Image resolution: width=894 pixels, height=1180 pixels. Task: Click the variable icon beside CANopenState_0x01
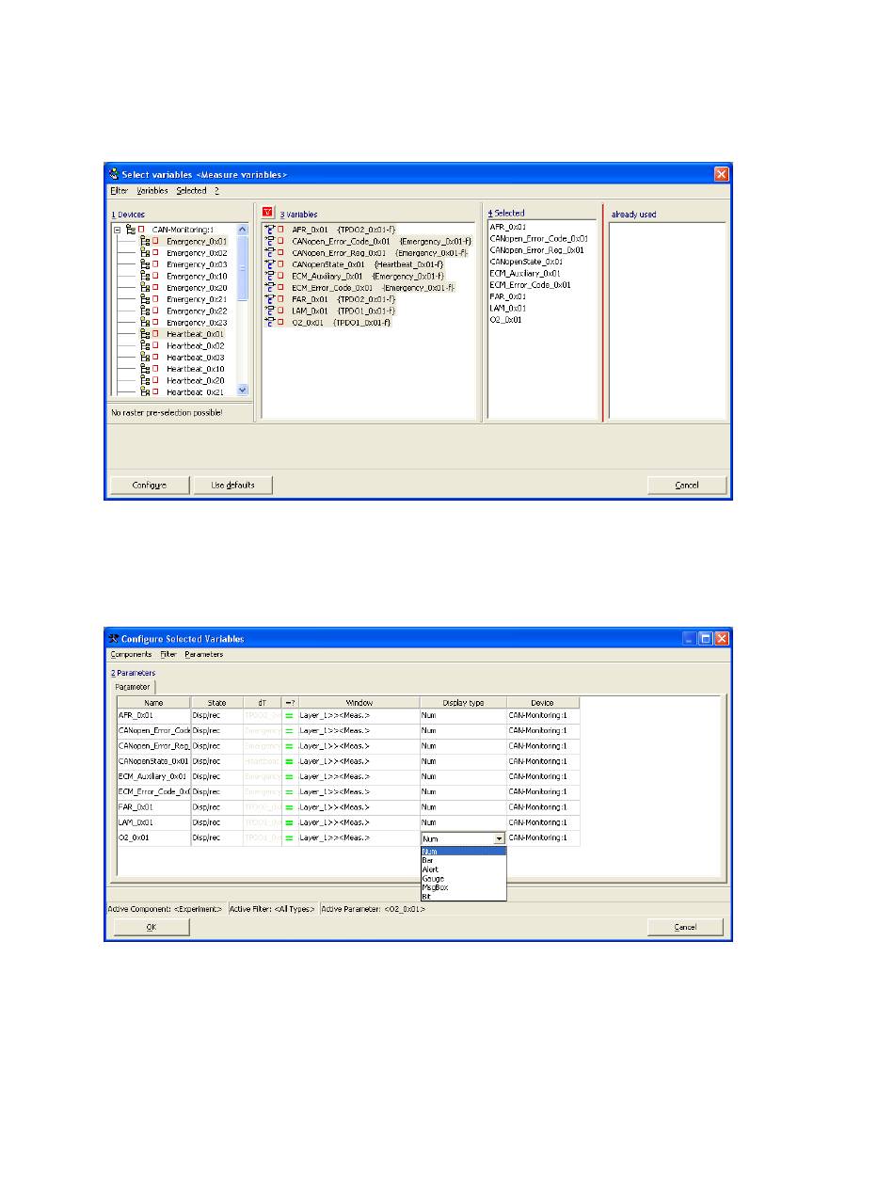click(x=270, y=263)
